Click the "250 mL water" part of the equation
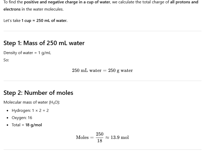The width and height of the screenshot is (210, 151). (x=87, y=71)
